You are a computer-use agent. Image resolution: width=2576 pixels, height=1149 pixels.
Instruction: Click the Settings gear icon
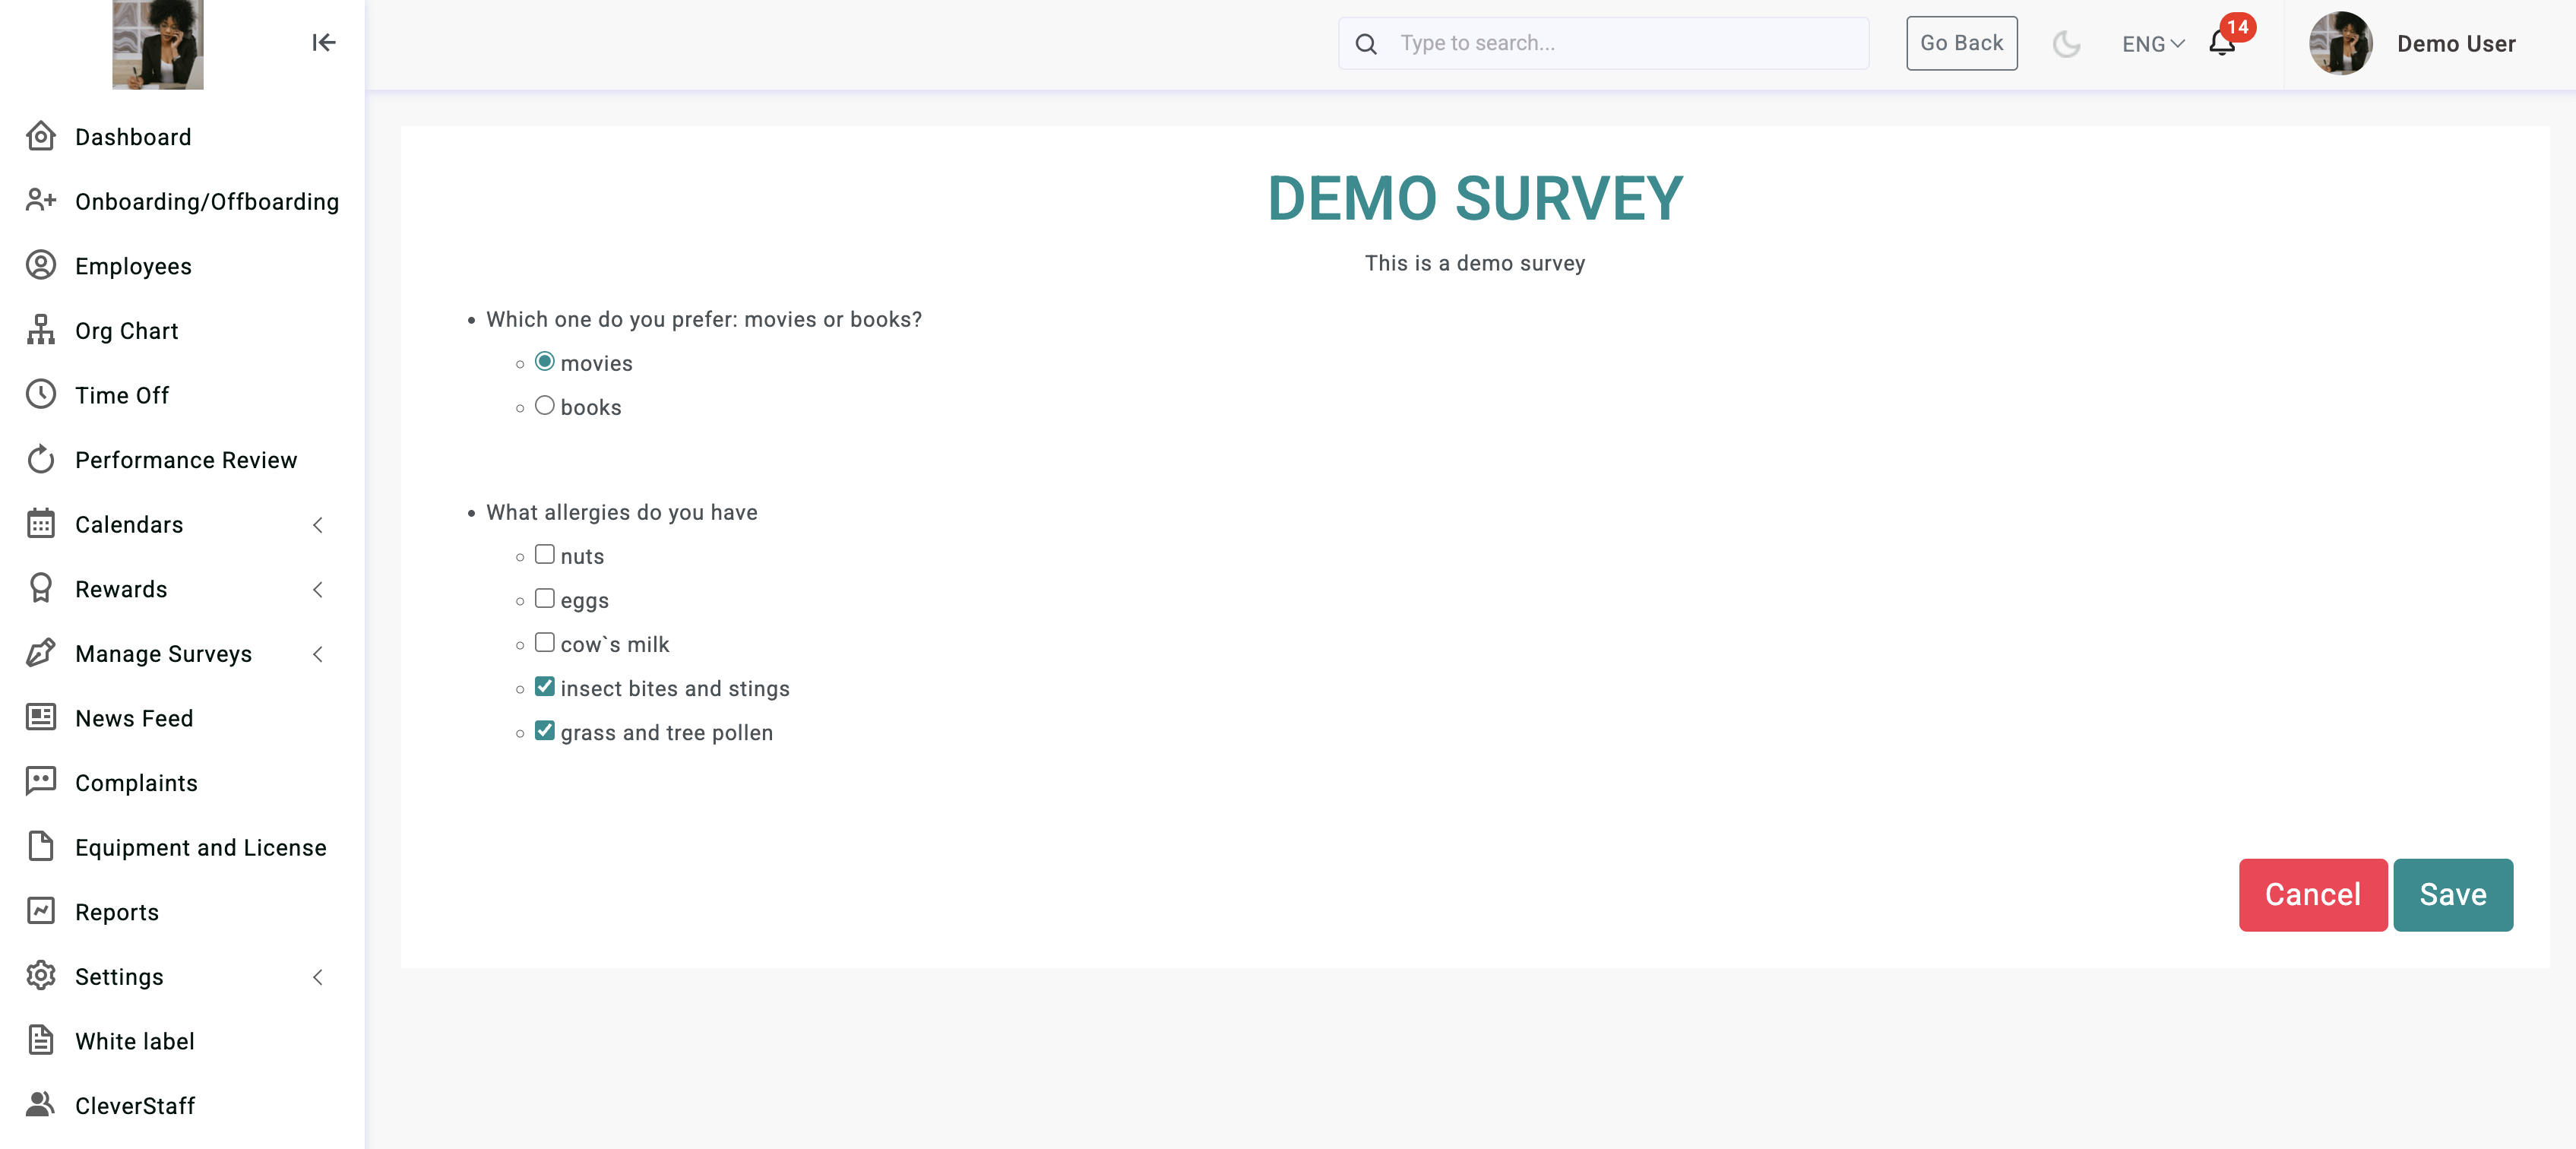pos(41,976)
